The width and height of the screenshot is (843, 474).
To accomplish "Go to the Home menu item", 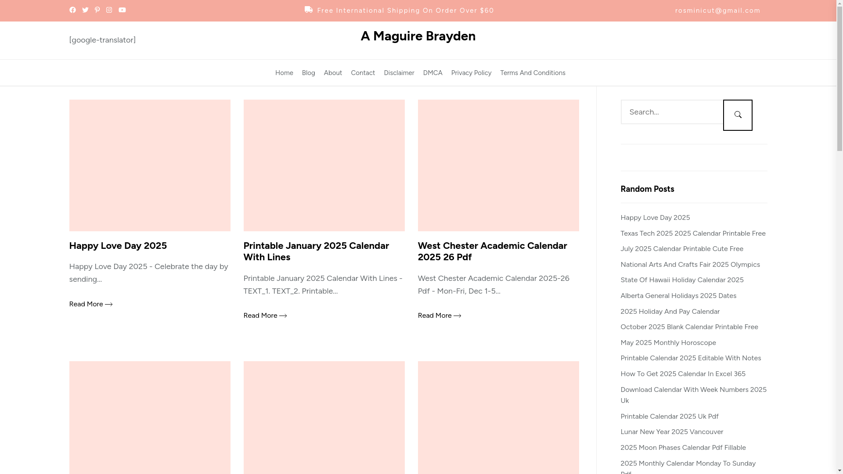I will (x=284, y=73).
